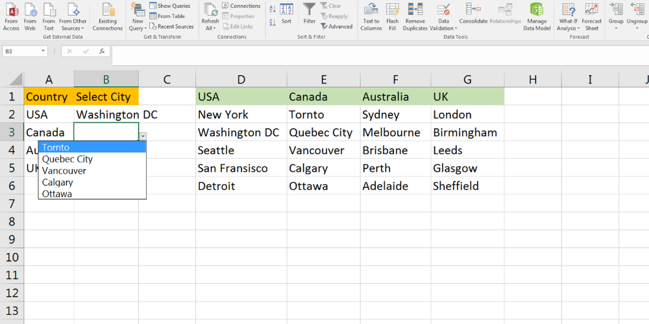Click the formula bar Cancel X
649x324 pixels.
pos(69,51)
